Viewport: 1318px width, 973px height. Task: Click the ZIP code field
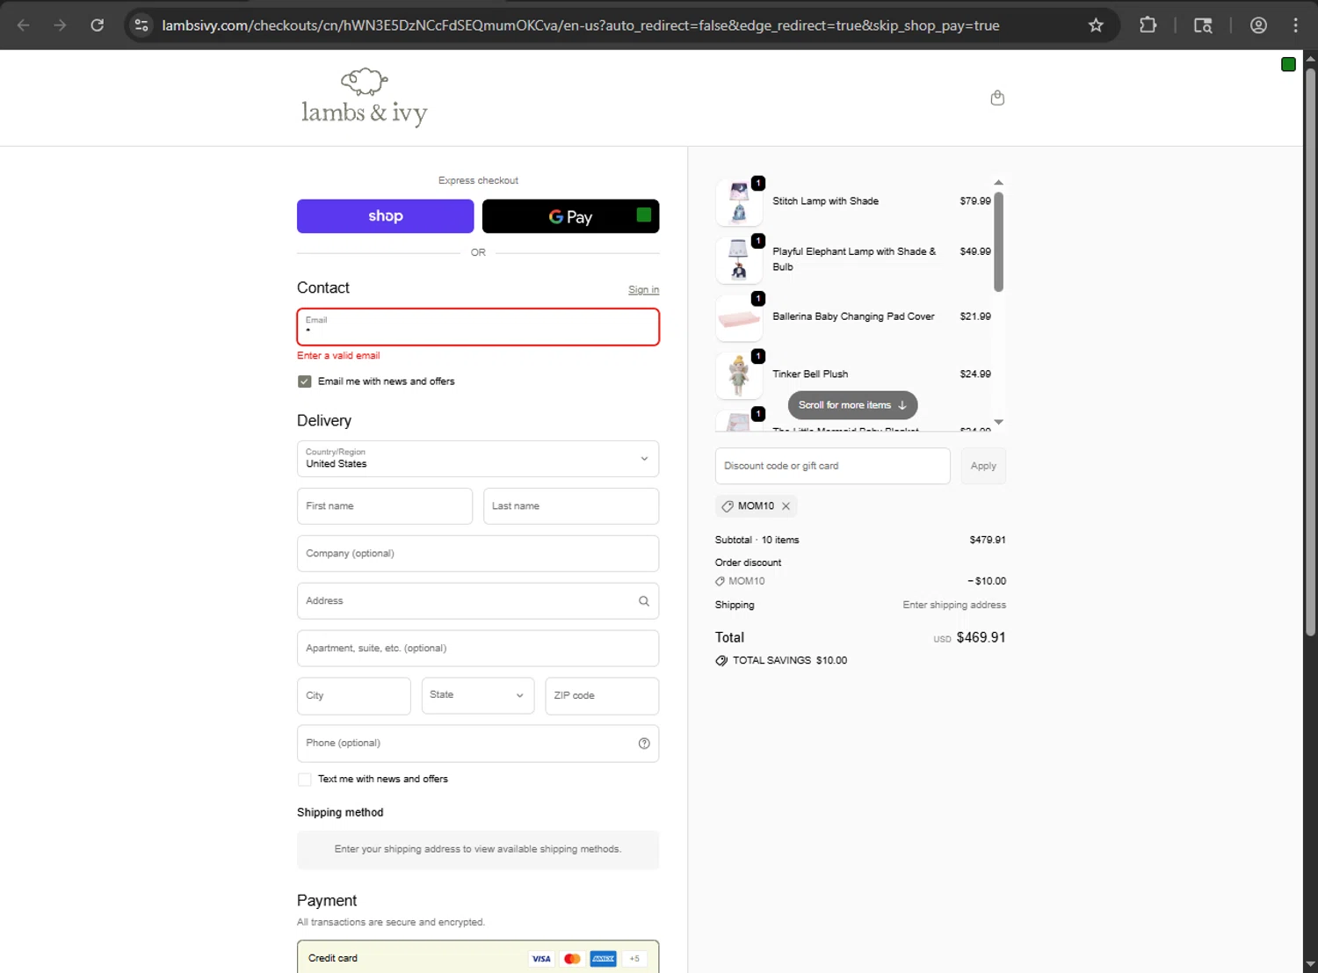tap(602, 695)
